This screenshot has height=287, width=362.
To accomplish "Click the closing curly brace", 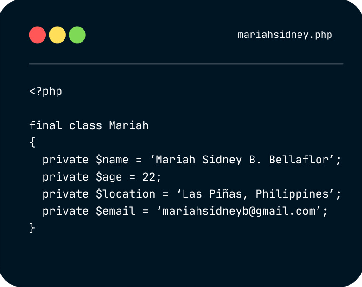I will 32,228.
